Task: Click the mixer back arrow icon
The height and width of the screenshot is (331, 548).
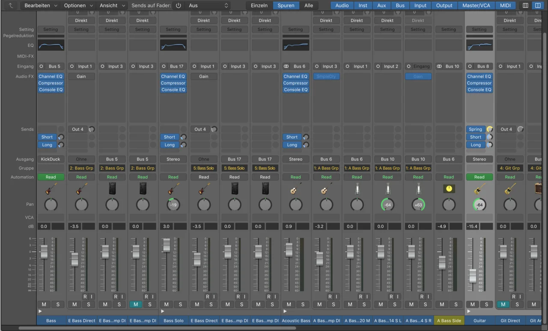Action: (11, 6)
